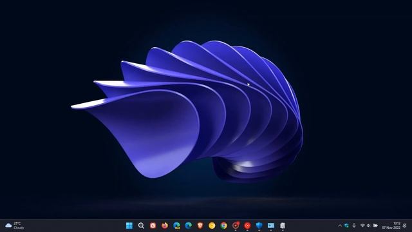Launch Firefox from the taskbar
This screenshot has width=412, height=232.
[165, 226]
